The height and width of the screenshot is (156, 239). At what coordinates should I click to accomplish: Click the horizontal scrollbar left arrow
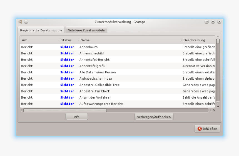(21, 110)
